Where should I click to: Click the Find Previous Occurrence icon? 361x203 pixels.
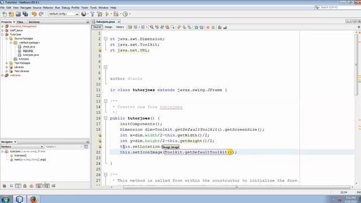[157, 27]
